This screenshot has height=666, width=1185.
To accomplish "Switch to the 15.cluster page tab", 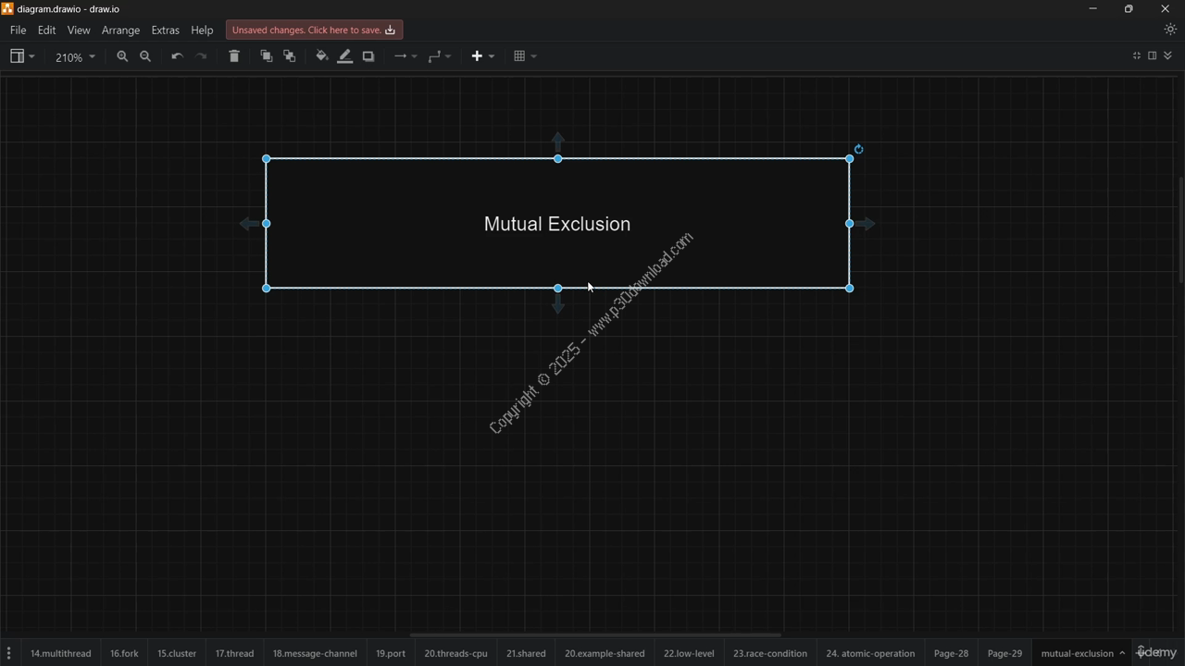I will (x=177, y=653).
